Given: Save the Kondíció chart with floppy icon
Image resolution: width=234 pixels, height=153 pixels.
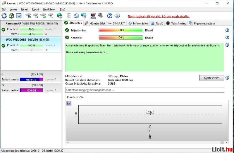Looking at the screenshot, I should (69, 103).
